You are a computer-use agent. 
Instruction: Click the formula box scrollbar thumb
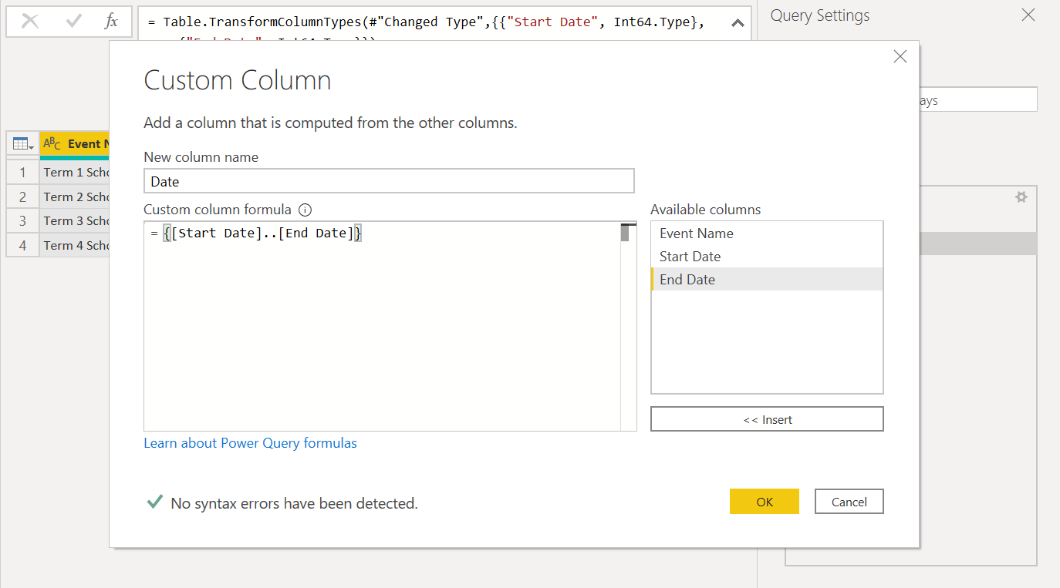pos(625,233)
